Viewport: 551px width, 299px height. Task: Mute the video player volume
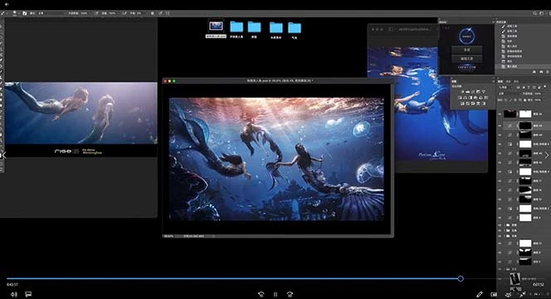[x=13, y=294]
